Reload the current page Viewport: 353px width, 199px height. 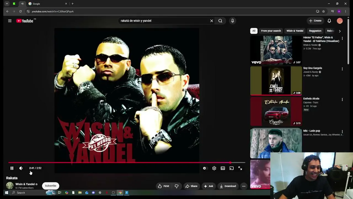tap(20, 11)
